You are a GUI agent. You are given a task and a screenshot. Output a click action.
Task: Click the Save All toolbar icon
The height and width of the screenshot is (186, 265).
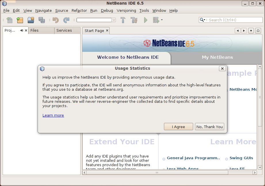41,20
